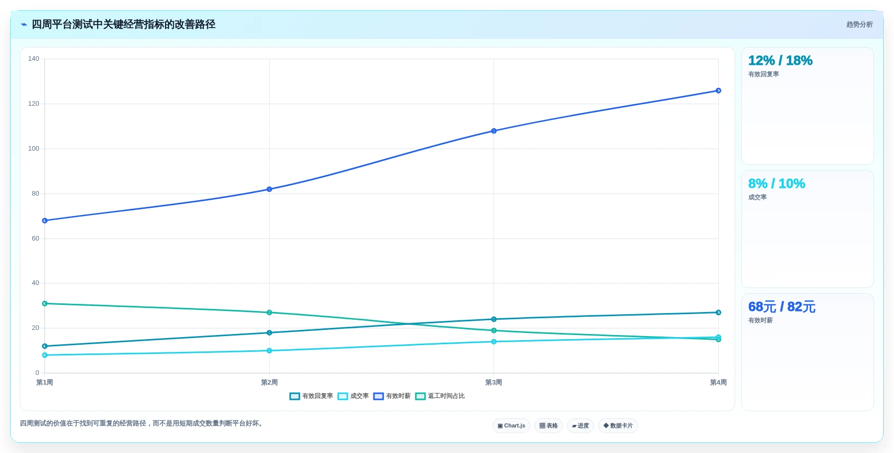The height and width of the screenshot is (453, 894).
Task: Click the Chart.js tag chip
Action: (511, 426)
